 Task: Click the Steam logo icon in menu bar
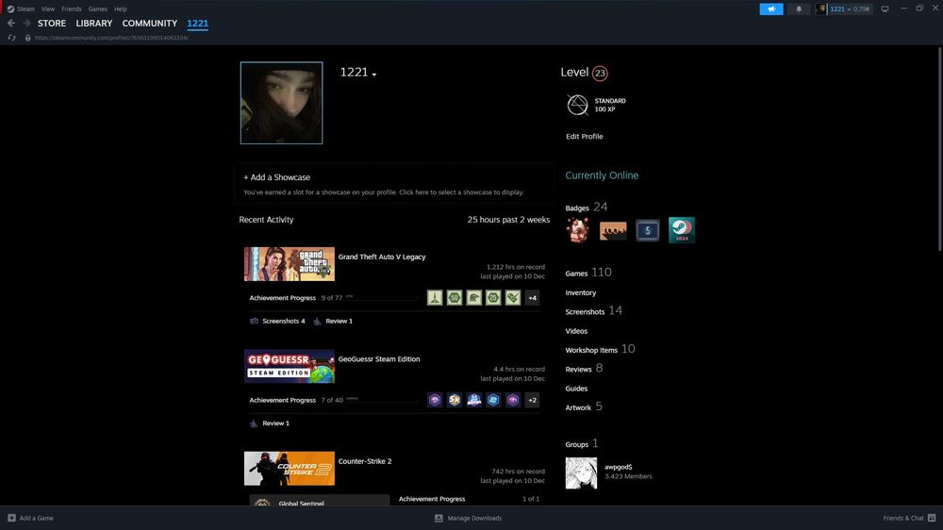pyautogui.click(x=10, y=9)
